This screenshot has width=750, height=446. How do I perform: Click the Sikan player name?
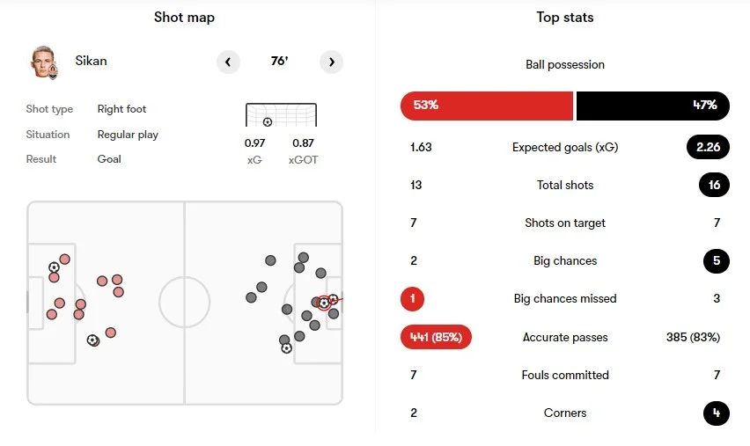(x=91, y=62)
